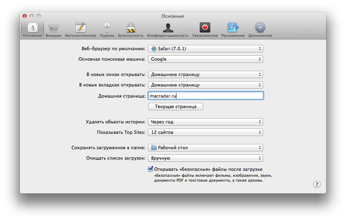Viewport: 346px width, 221px height.
Task: Click the Основные general switch icon
Action: (32, 28)
